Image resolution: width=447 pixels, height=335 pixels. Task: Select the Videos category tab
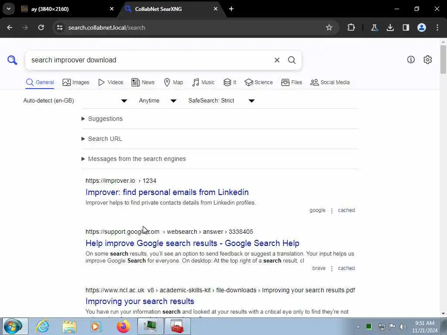tap(110, 82)
